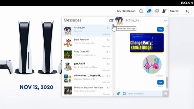Screen dimensions: 194x109
Task: Click the ggs_kid55 avatar
Action: 68,67
